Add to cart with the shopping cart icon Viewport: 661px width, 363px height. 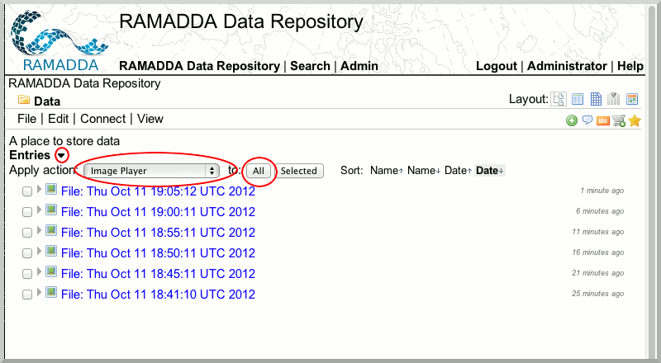coord(619,121)
